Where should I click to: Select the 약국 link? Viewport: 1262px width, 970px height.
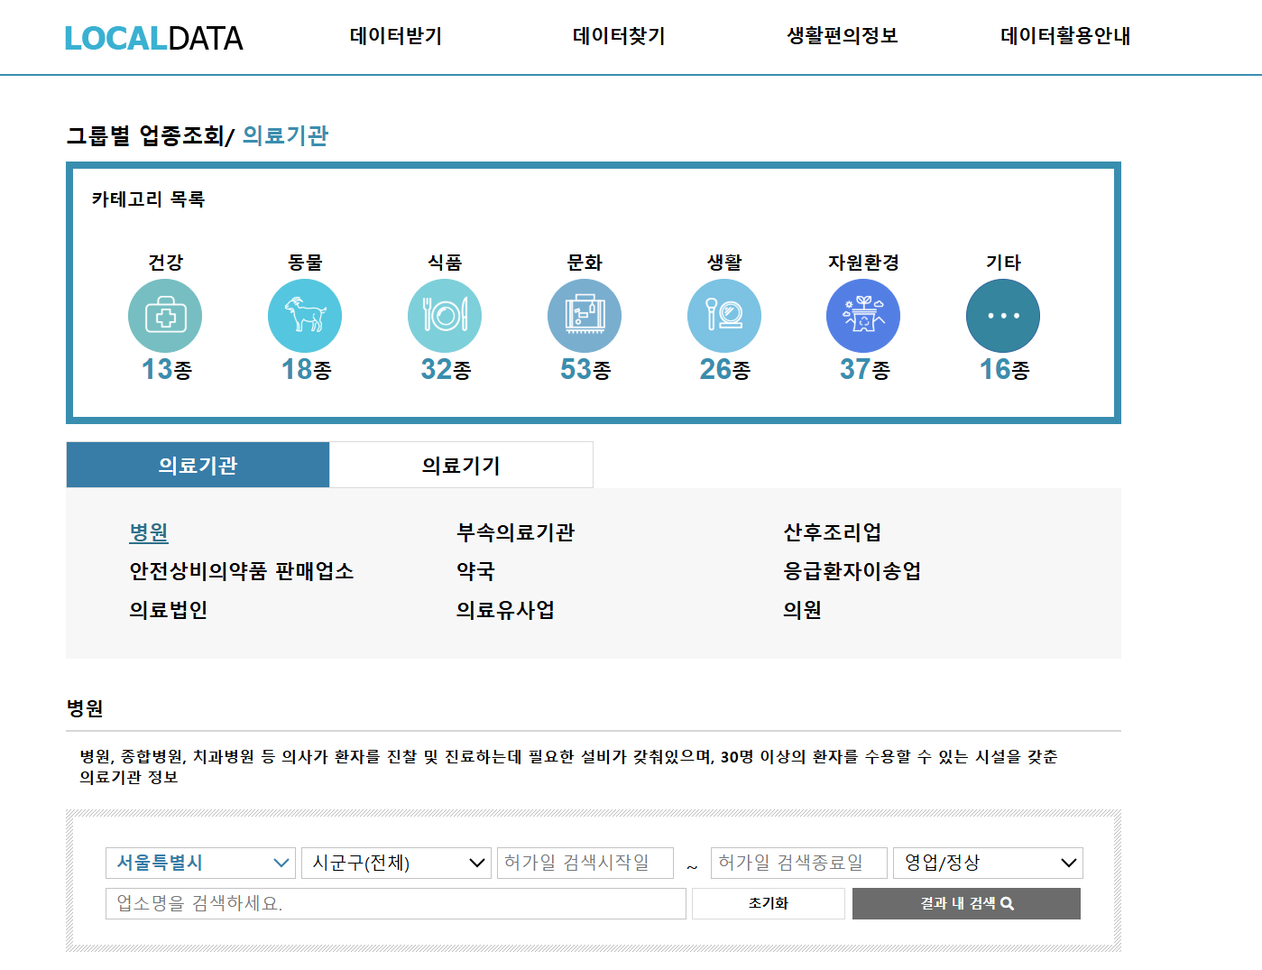point(475,571)
